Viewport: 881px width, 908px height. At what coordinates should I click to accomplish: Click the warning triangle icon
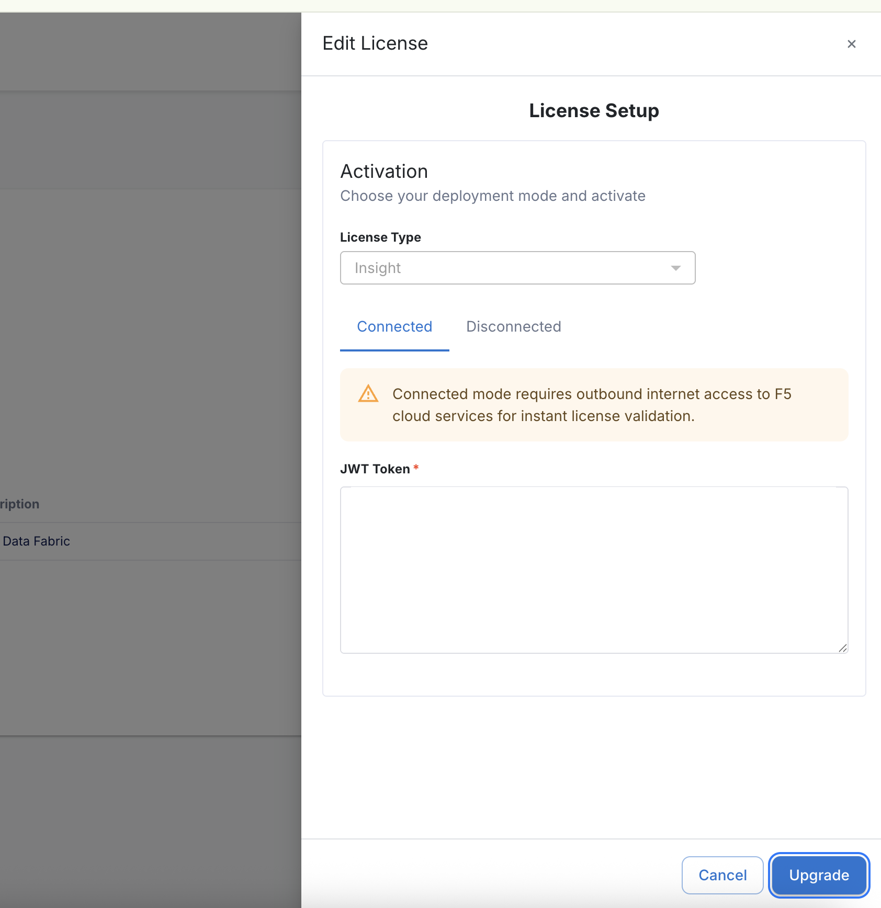point(368,393)
